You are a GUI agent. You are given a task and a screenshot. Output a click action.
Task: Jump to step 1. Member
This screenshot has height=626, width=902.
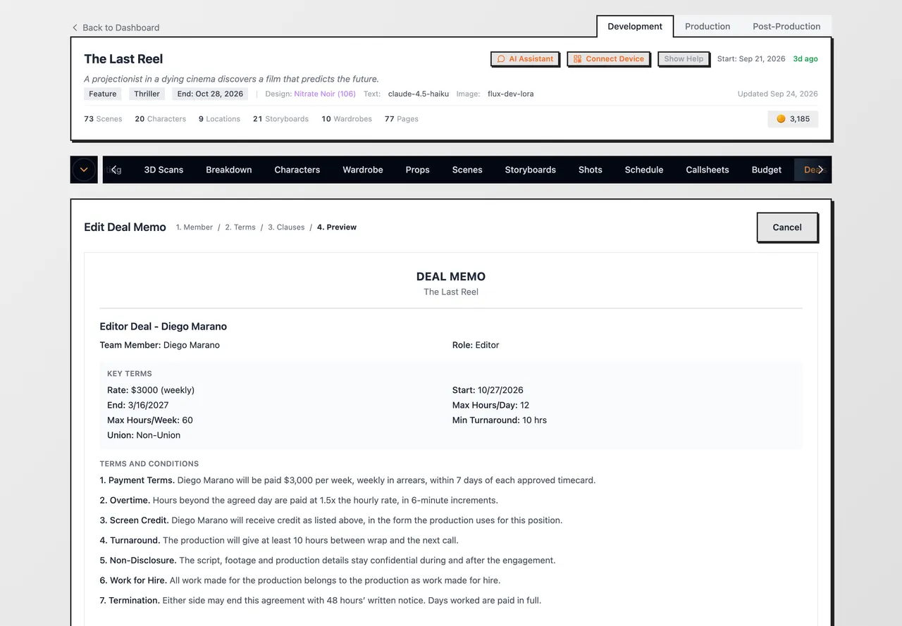click(194, 227)
